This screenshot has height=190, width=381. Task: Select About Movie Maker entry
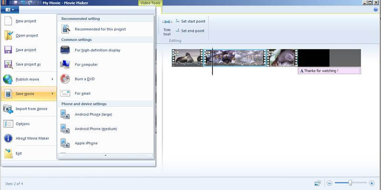tap(29, 138)
